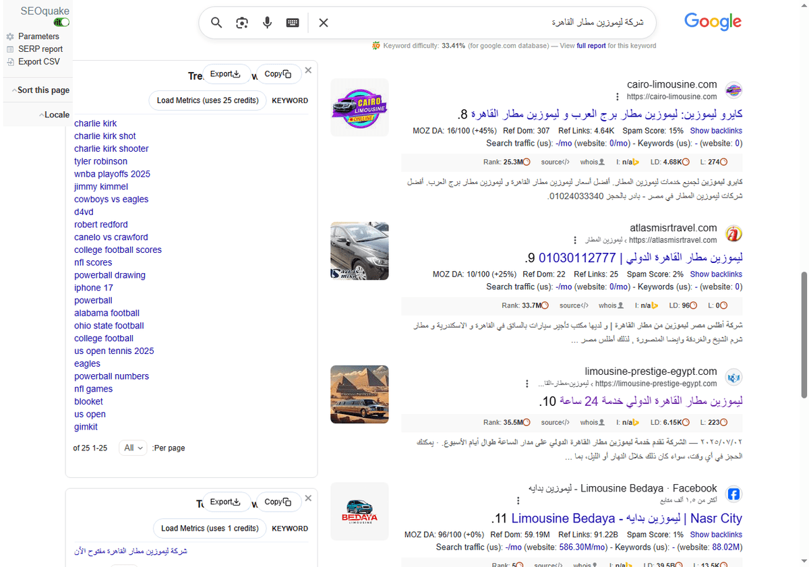This screenshot has height=567, width=809.
Task: Select the KEYWORD tab in bottom panel
Action: pos(290,529)
